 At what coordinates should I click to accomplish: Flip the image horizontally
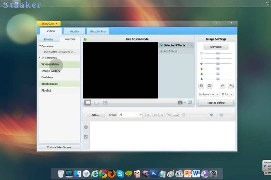click(201, 85)
